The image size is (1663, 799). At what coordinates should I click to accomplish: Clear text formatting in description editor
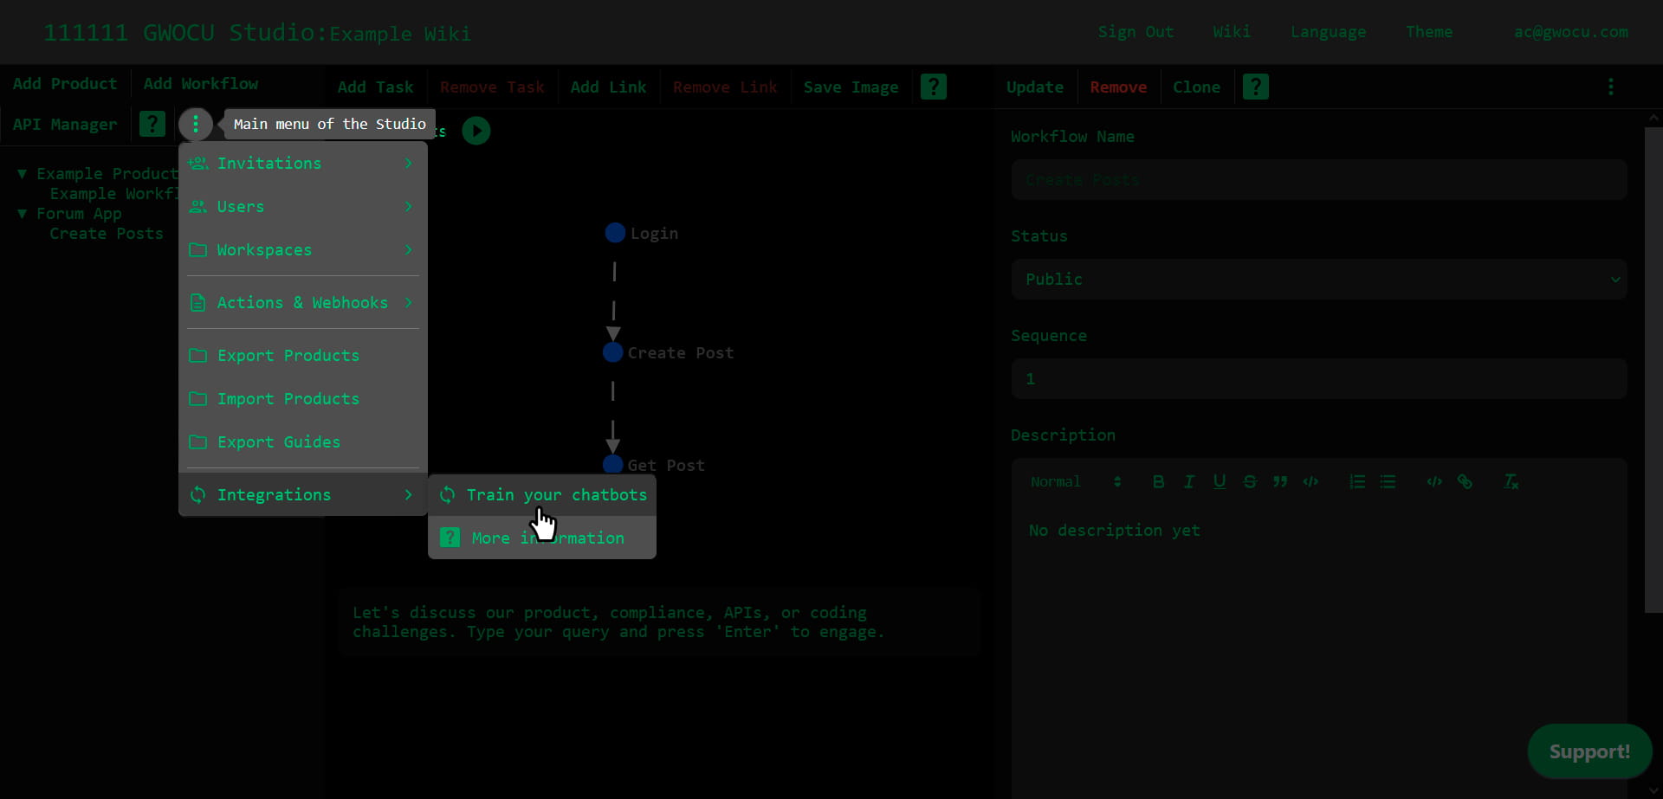click(x=1511, y=482)
